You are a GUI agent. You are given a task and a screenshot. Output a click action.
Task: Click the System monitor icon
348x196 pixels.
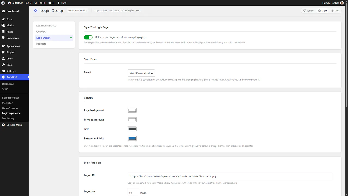304,11
